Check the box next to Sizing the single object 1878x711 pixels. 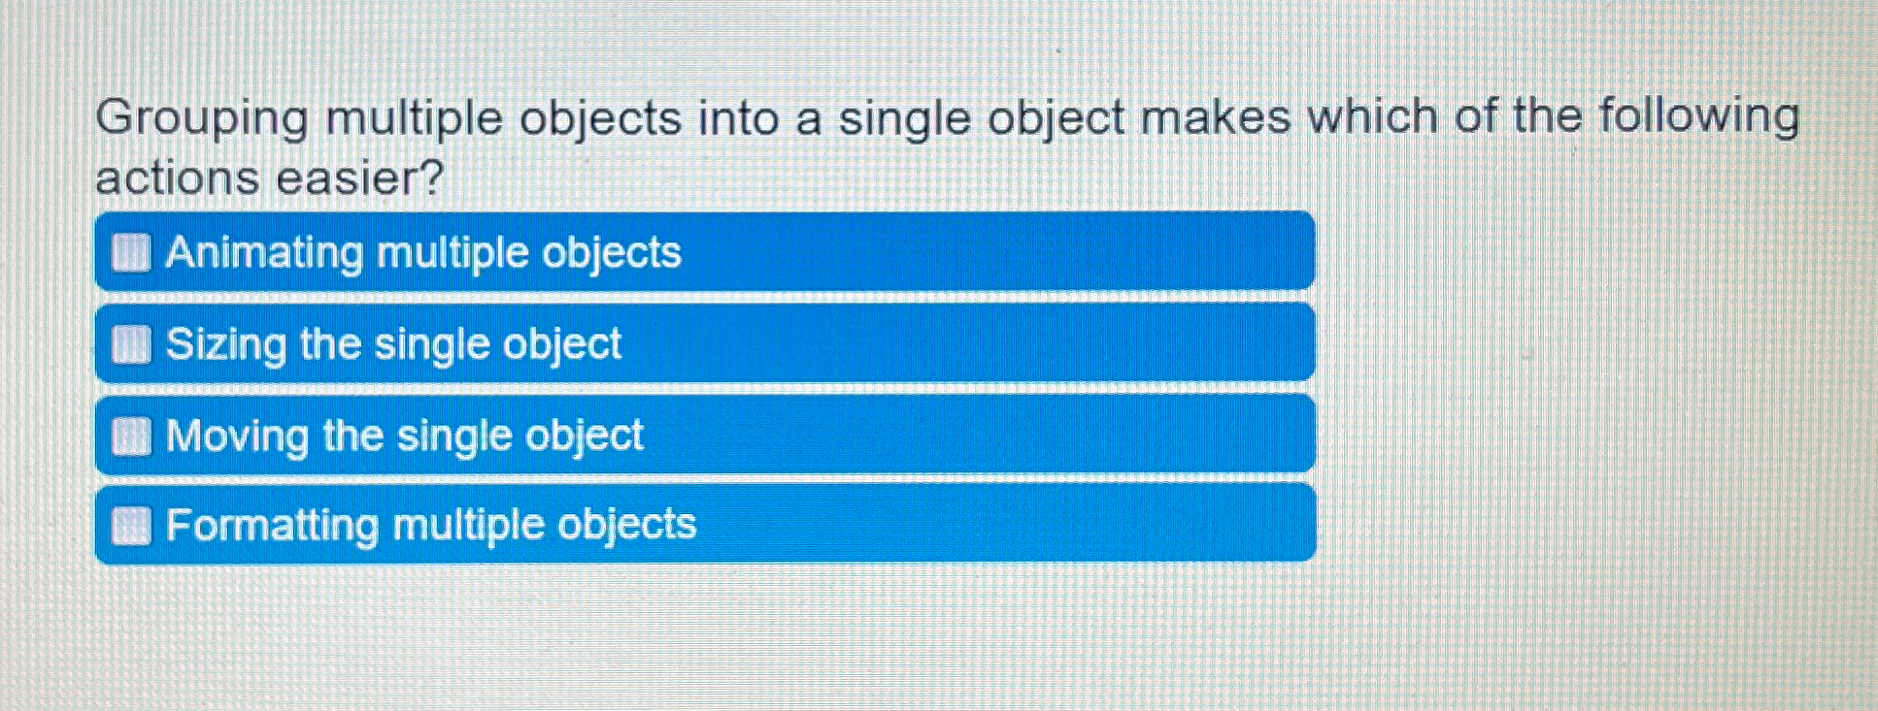tap(131, 341)
